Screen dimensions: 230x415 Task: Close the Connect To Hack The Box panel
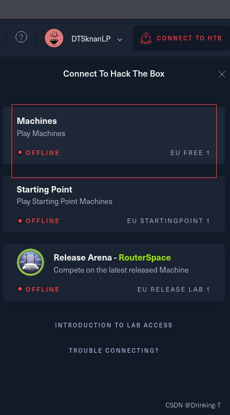point(222,74)
